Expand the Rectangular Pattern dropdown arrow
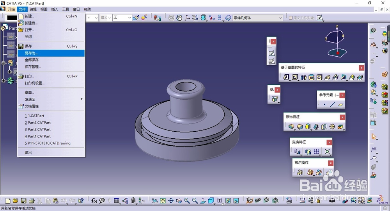390x211 pixels. (x=320, y=154)
